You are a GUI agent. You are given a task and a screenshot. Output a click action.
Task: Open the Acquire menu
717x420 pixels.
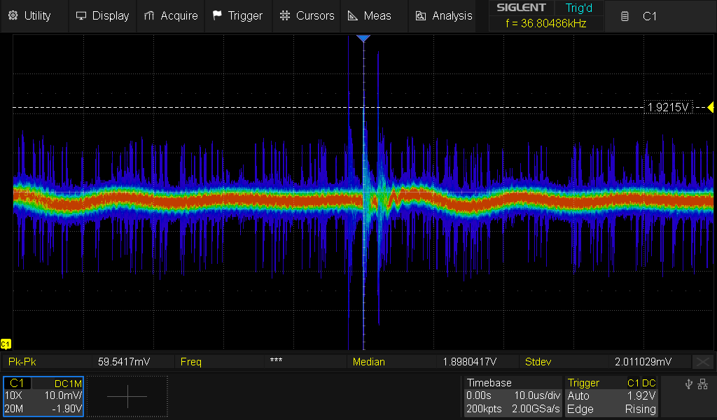coord(171,15)
